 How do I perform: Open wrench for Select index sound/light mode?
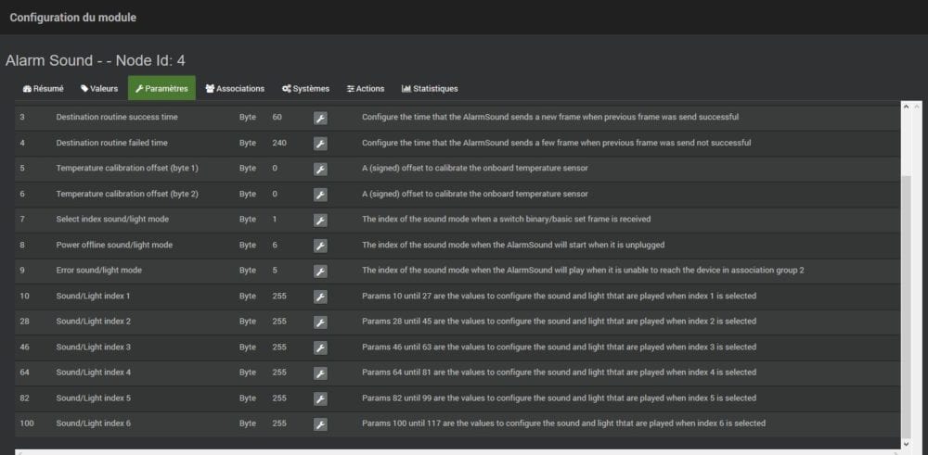click(x=320, y=220)
